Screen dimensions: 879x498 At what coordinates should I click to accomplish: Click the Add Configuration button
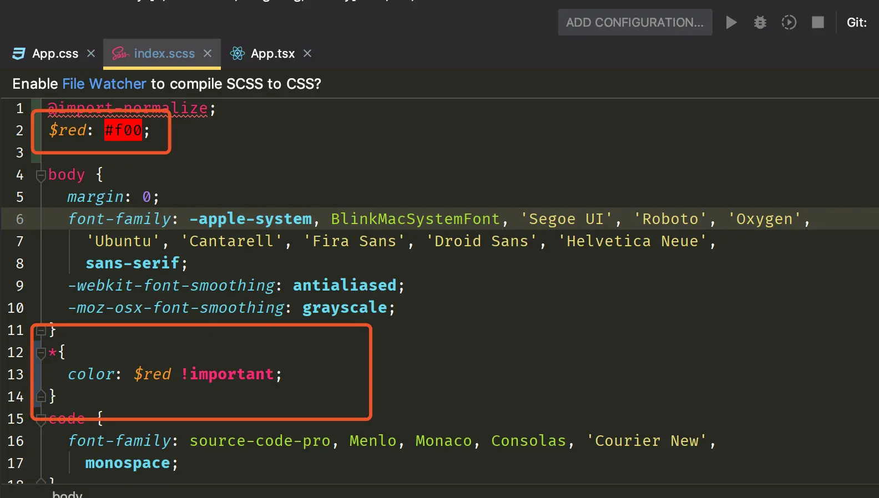(634, 22)
